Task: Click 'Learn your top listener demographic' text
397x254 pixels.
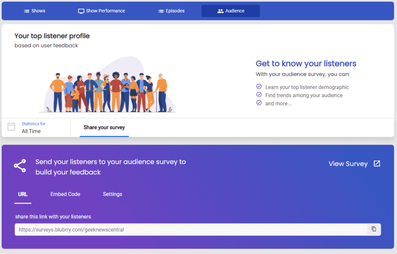Action: [307, 87]
